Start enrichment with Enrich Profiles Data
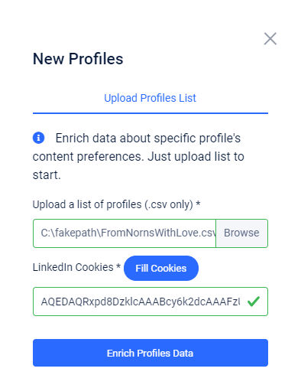Image resolution: width=301 pixels, height=388 pixels. pyautogui.click(x=150, y=353)
